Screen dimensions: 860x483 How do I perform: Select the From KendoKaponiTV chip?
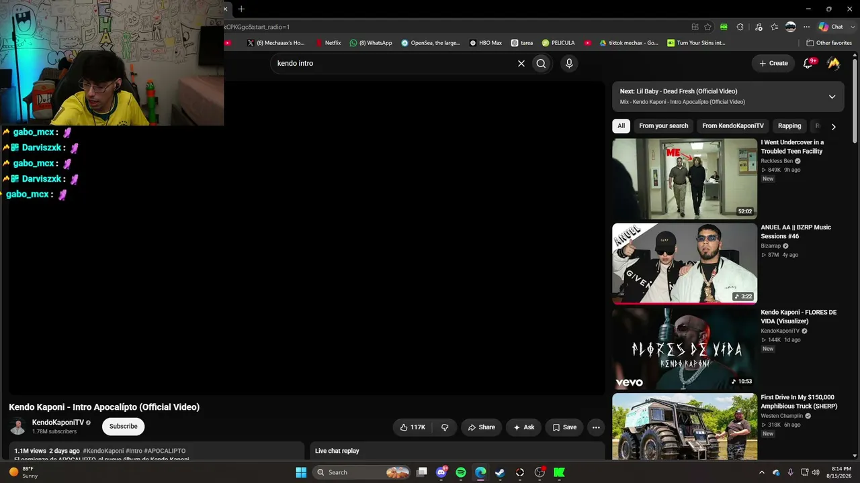pos(733,126)
